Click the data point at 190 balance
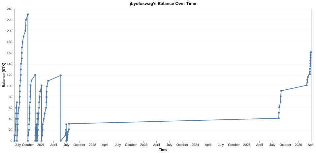Screen dimensions: 316x153 click(23, 37)
